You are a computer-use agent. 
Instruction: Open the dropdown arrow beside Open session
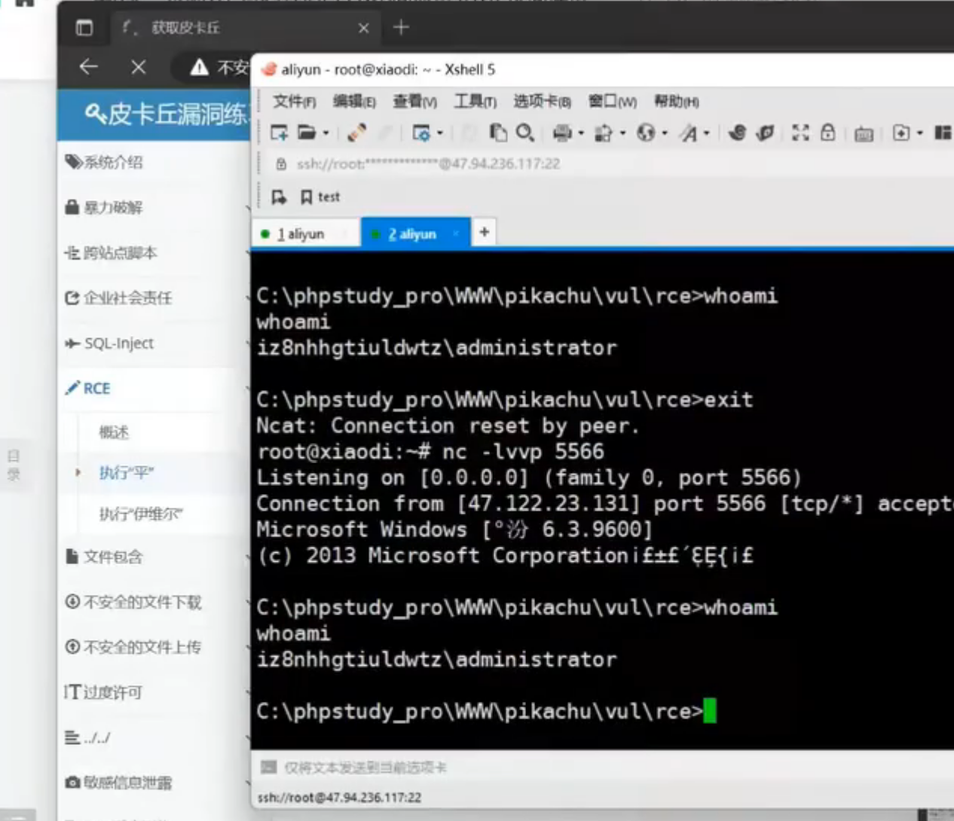[x=326, y=133]
